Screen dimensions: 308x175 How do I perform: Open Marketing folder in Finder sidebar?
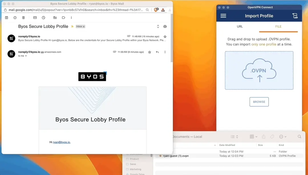(x=135, y=169)
